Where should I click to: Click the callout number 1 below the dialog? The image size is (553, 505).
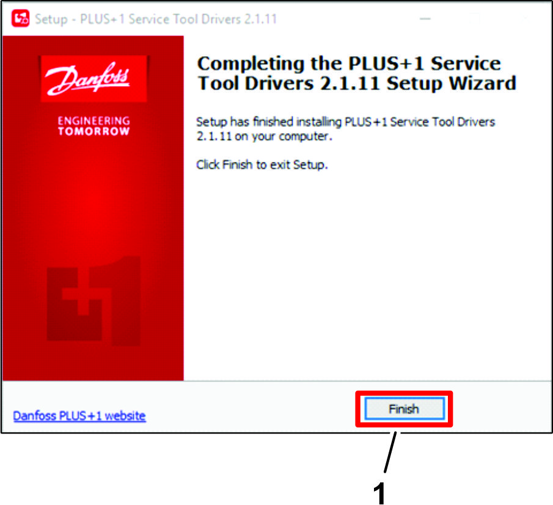pos(380,492)
